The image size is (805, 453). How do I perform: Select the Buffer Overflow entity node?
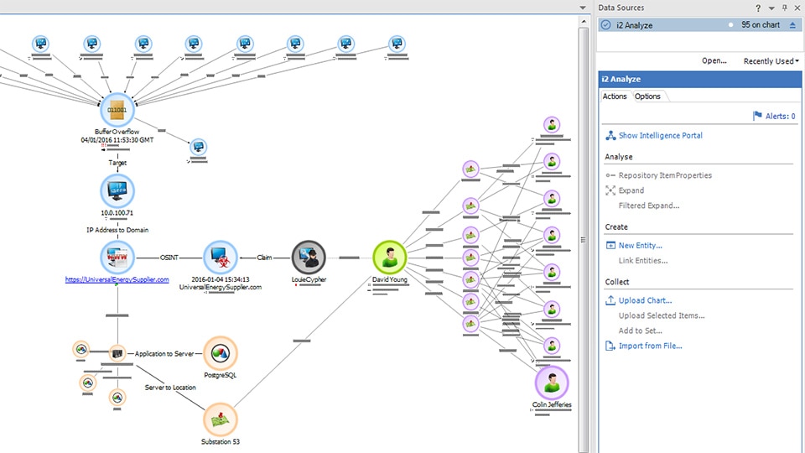[x=117, y=109]
